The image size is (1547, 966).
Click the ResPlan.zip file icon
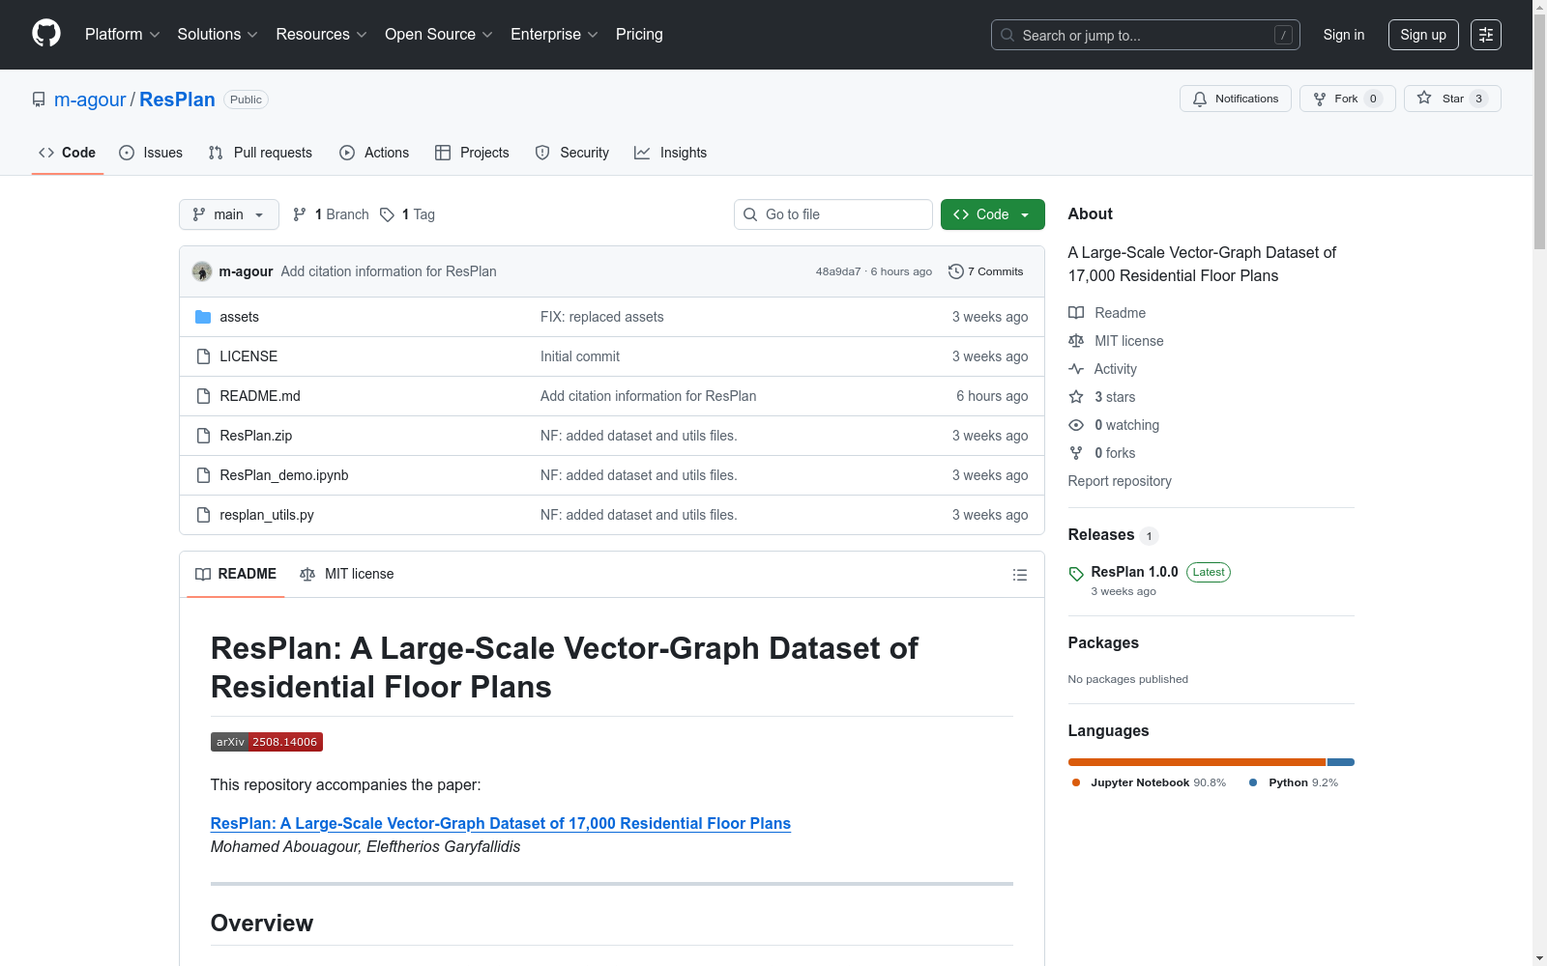[203, 436]
